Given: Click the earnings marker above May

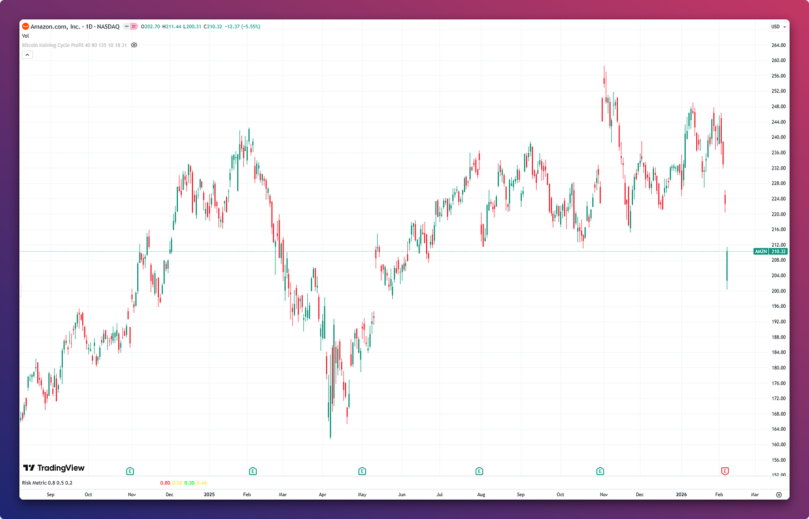Looking at the screenshot, I should coord(362,471).
